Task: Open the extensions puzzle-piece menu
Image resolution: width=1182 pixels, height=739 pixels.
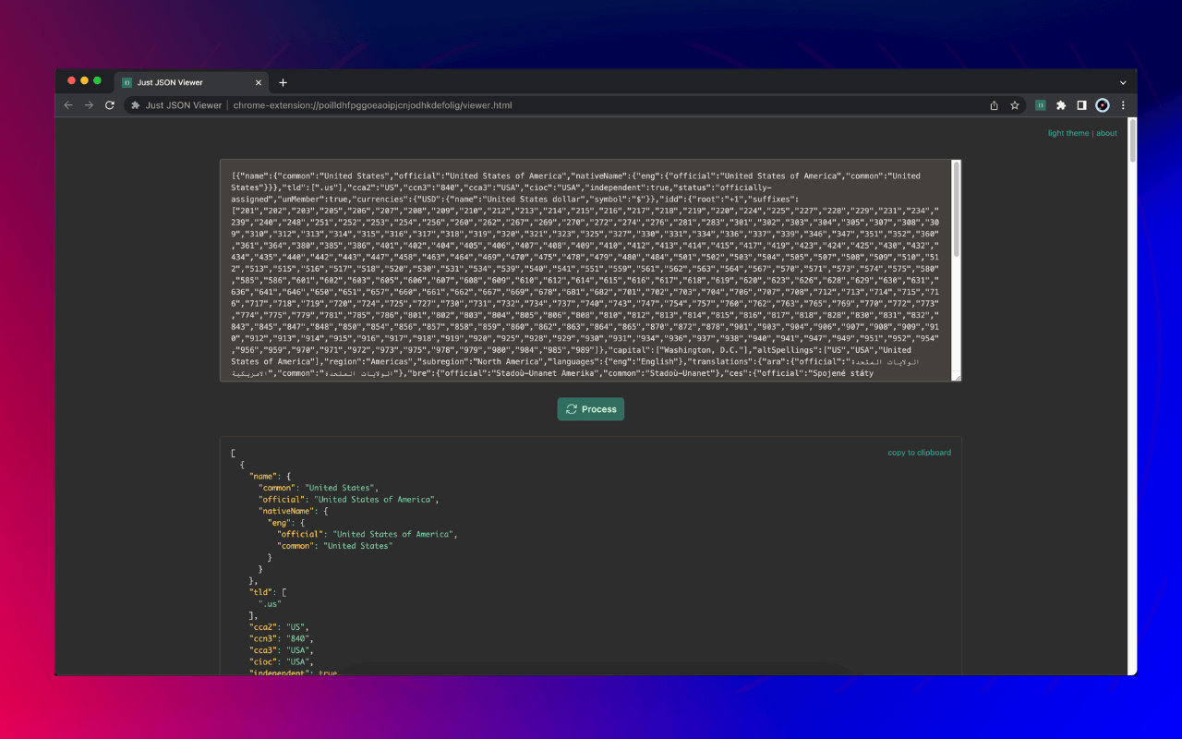Action: [x=1061, y=104]
